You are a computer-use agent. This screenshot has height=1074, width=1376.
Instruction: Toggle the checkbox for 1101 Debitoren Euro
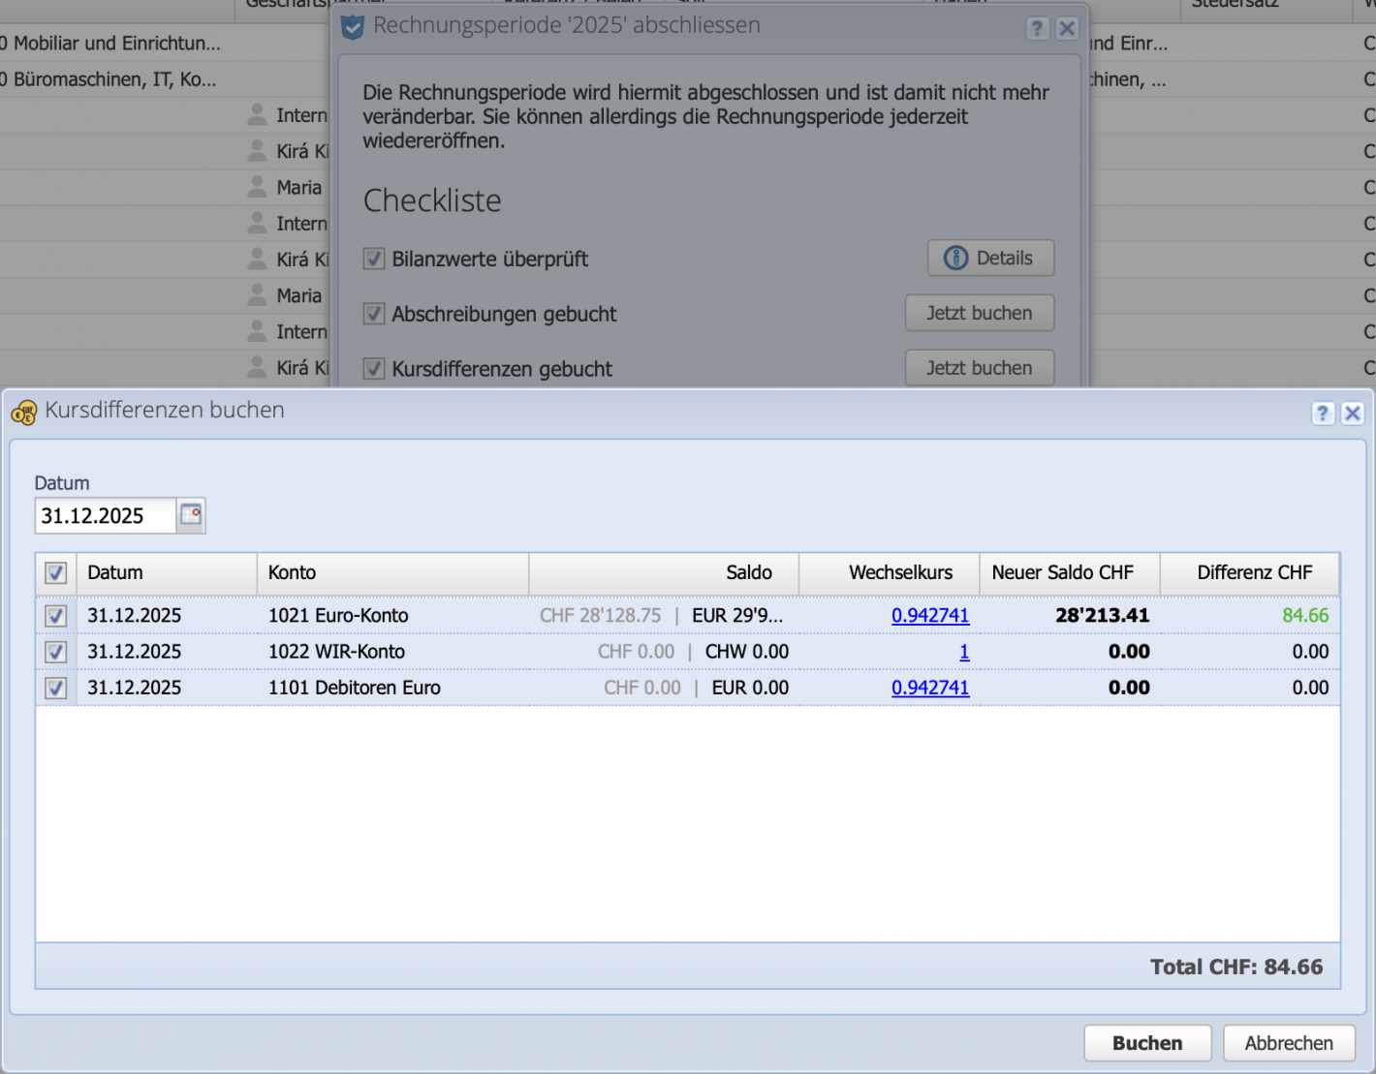click(x=55, y=688)
